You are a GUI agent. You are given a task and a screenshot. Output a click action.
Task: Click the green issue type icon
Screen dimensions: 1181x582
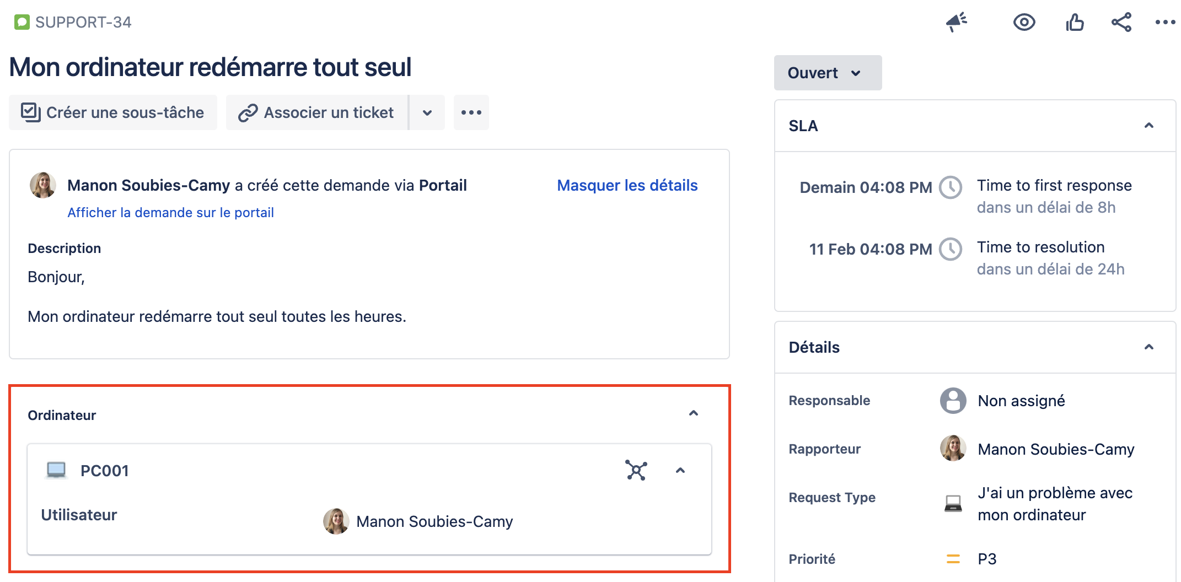22,22
